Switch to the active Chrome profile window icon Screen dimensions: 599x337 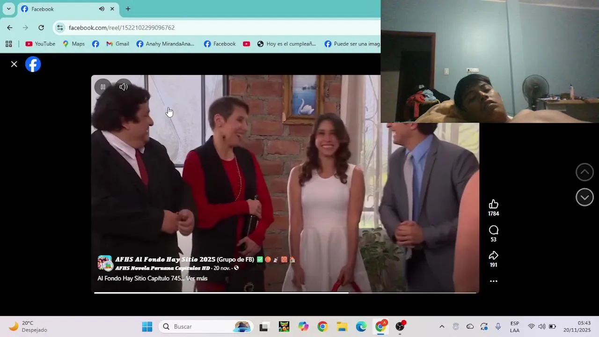[381, 326]
